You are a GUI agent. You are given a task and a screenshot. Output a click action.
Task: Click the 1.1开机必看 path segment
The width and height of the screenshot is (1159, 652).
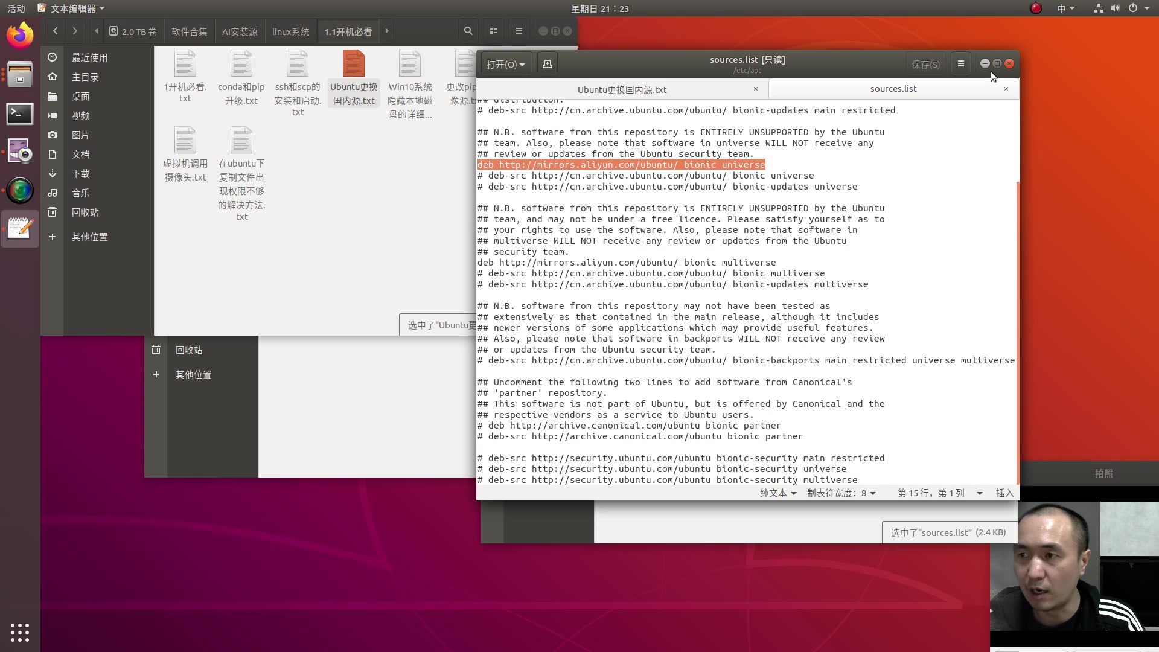pyautogui.click(x=348, y=31)
